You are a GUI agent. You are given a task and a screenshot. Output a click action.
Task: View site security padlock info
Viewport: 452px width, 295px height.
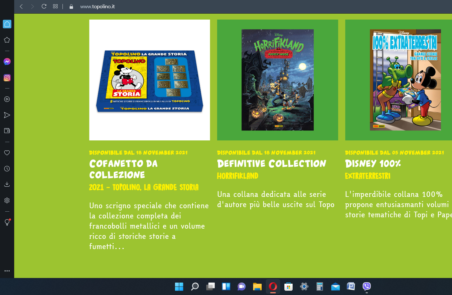[x=71, y=7]
